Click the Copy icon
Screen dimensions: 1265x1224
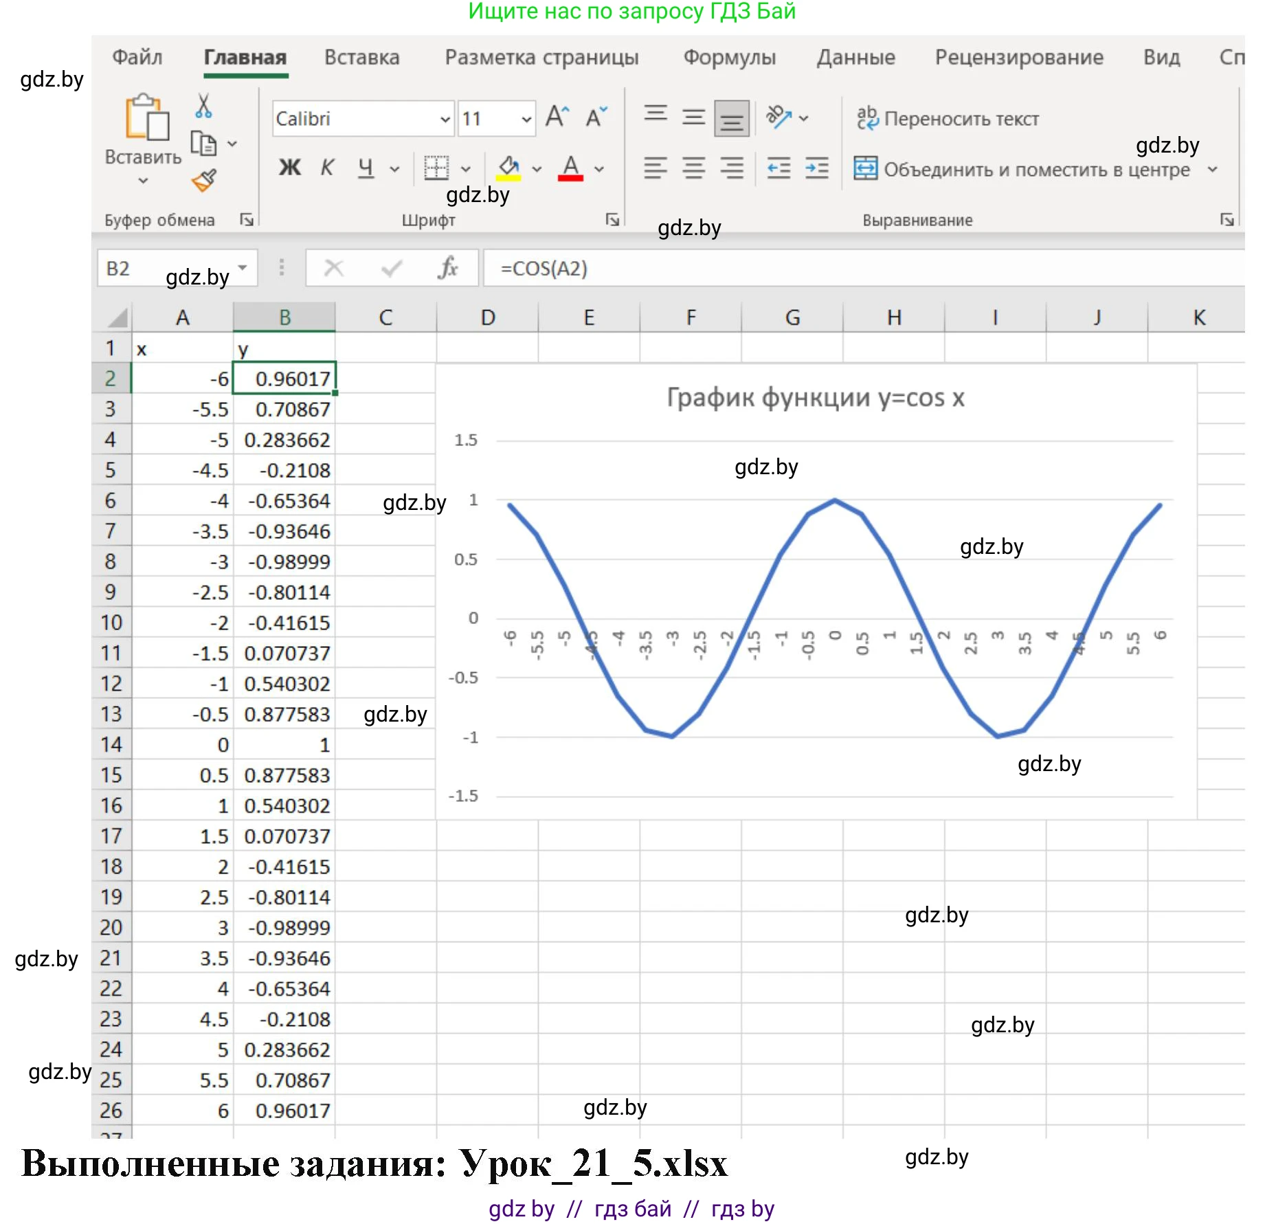click(x=204, y=144)
